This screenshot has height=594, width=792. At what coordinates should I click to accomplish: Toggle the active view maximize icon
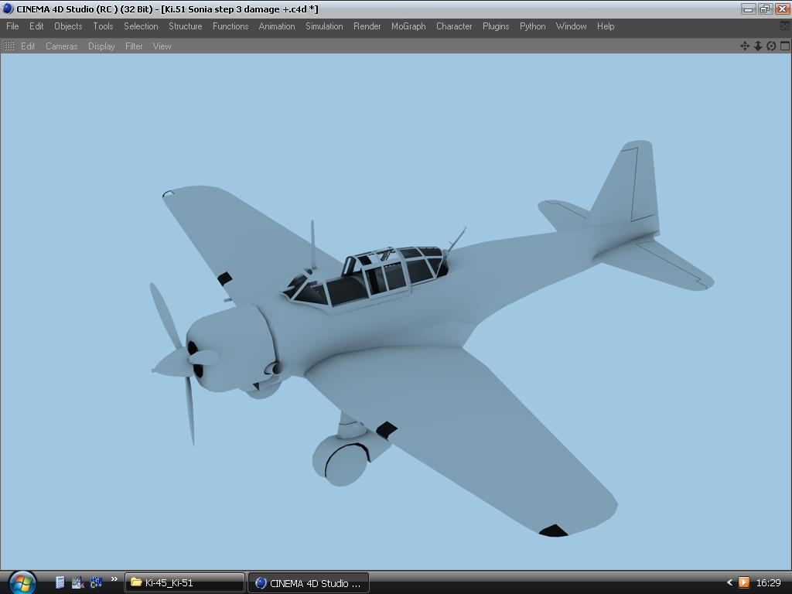(x=784, y=46)
